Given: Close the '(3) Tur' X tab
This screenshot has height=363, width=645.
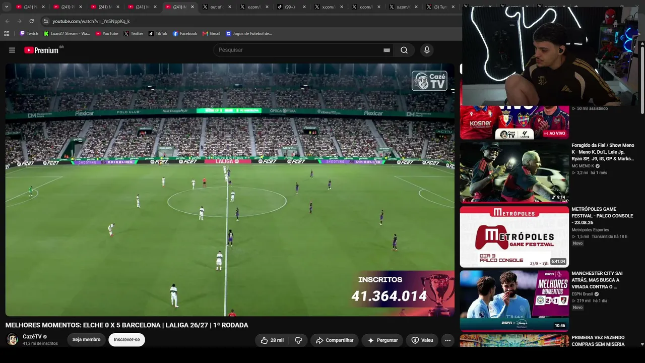Looking at the screenshot, I should tap(453, 7).
